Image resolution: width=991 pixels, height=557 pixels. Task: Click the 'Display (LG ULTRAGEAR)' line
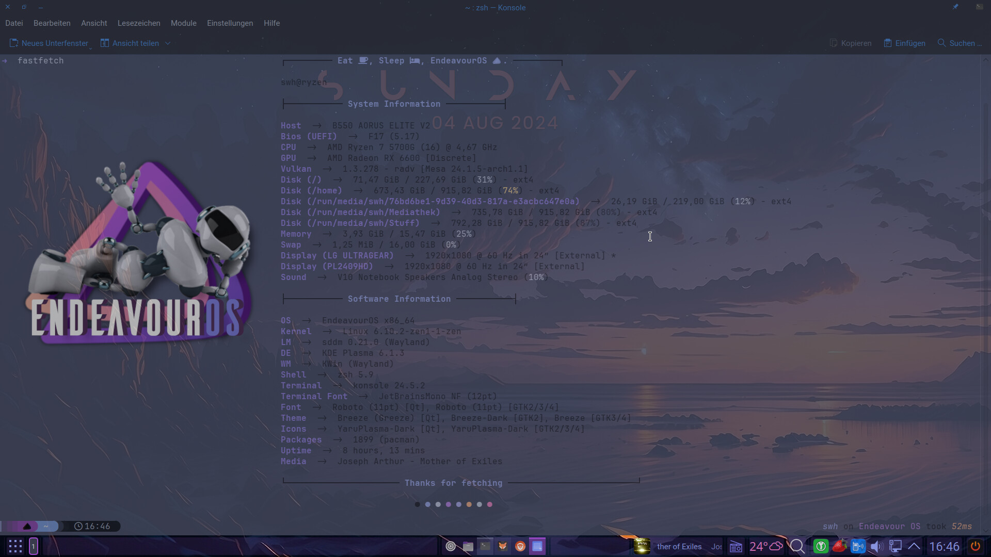pyautogui.click(x=448, y=256)
